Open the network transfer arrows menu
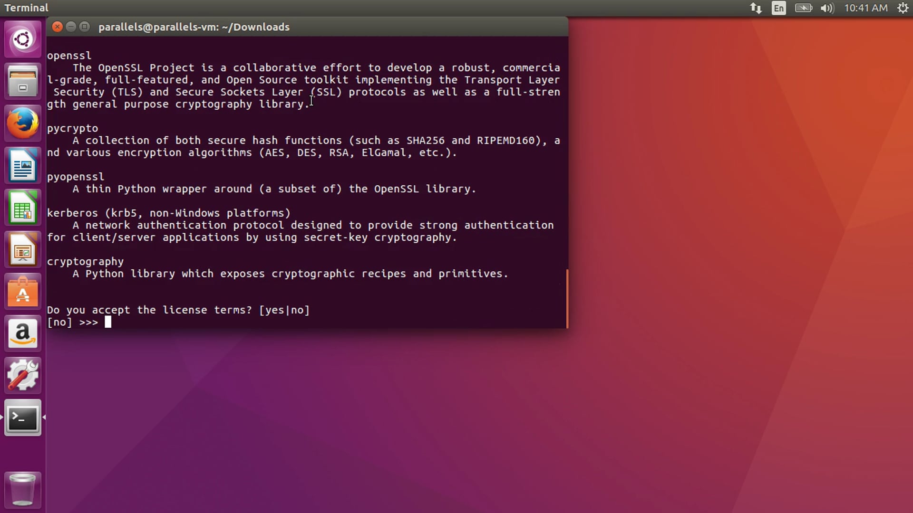913x513 pixels. pyautogui.click(x=755, y=8)
